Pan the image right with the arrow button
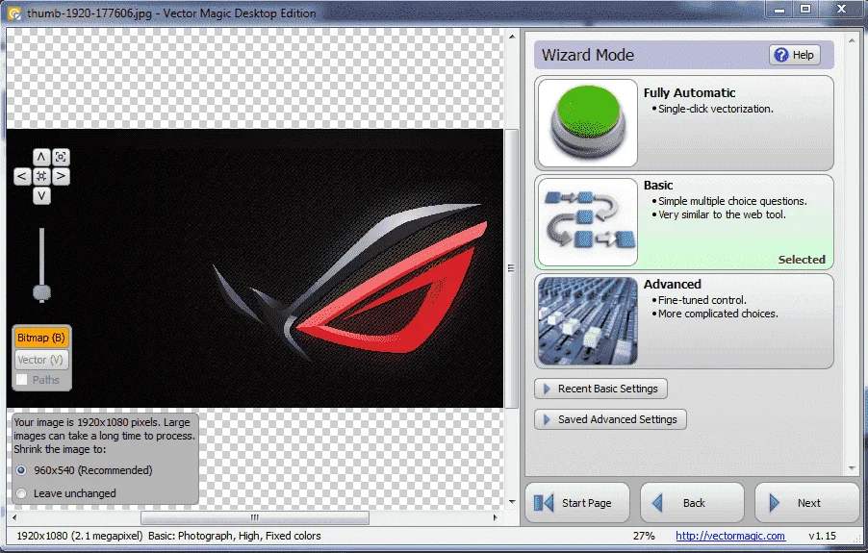This screenshot has height=553, width=868. pos(61,176)
